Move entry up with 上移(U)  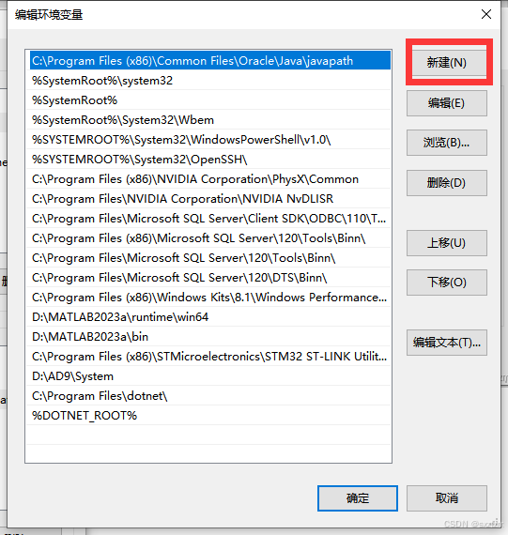(x=447, y=243)
